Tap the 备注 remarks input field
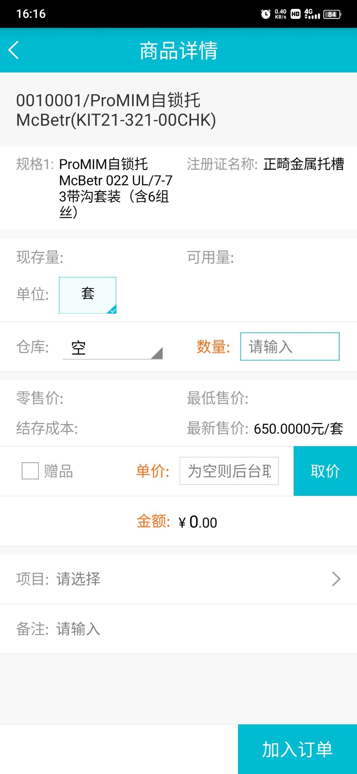 point(178,629)
